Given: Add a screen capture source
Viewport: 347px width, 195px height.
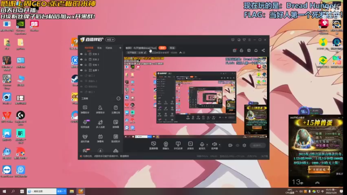Looking at the screenshot, I should click(154, 146).
